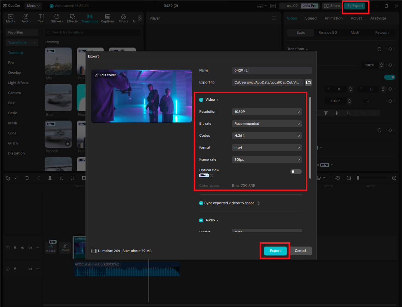The width and height of the screenshot is (402, 307).
Task: Select Light Effects transition category
Action: 18,83
